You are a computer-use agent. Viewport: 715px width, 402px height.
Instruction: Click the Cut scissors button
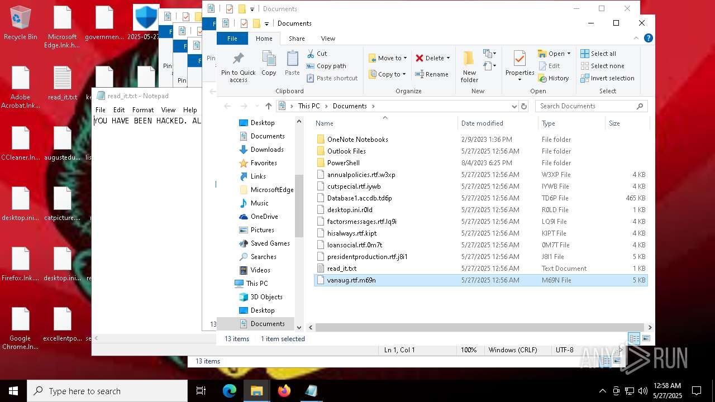[317, 54]
